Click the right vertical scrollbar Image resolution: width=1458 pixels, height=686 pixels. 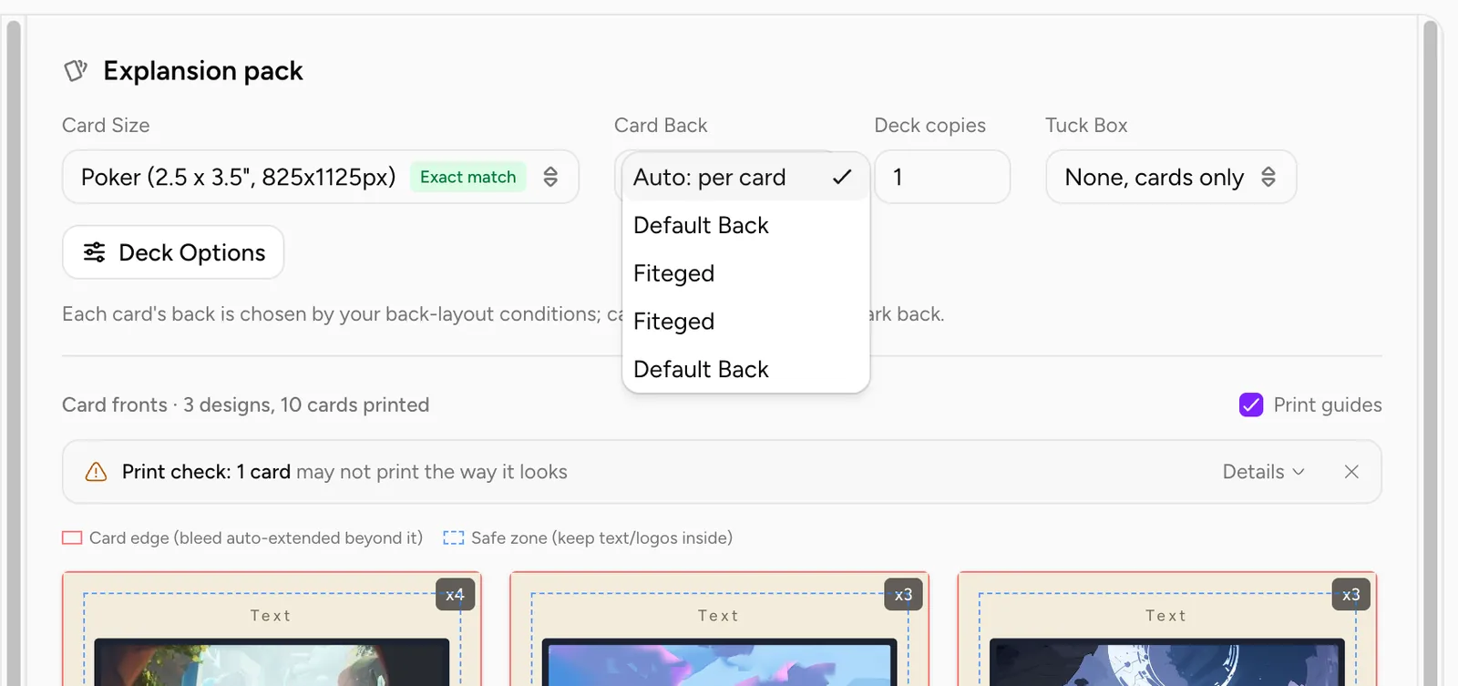(1431, 353)
